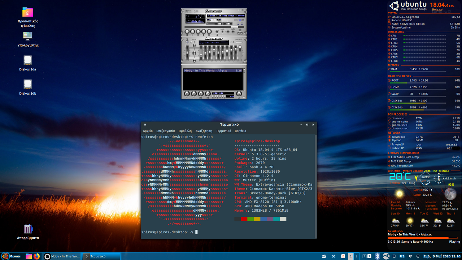This screenshot has width=462, height=260.
Task: Open the Τερματικό menu in the terminal menubar
Action: 223,131
